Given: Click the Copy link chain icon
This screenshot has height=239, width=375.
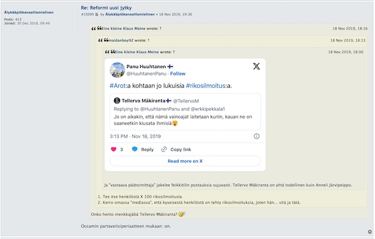Looking at the screenshot, I should pyautogui.click(x=164, y=150).
